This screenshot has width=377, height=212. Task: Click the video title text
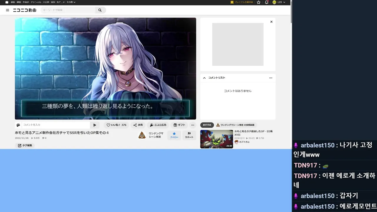62,133
